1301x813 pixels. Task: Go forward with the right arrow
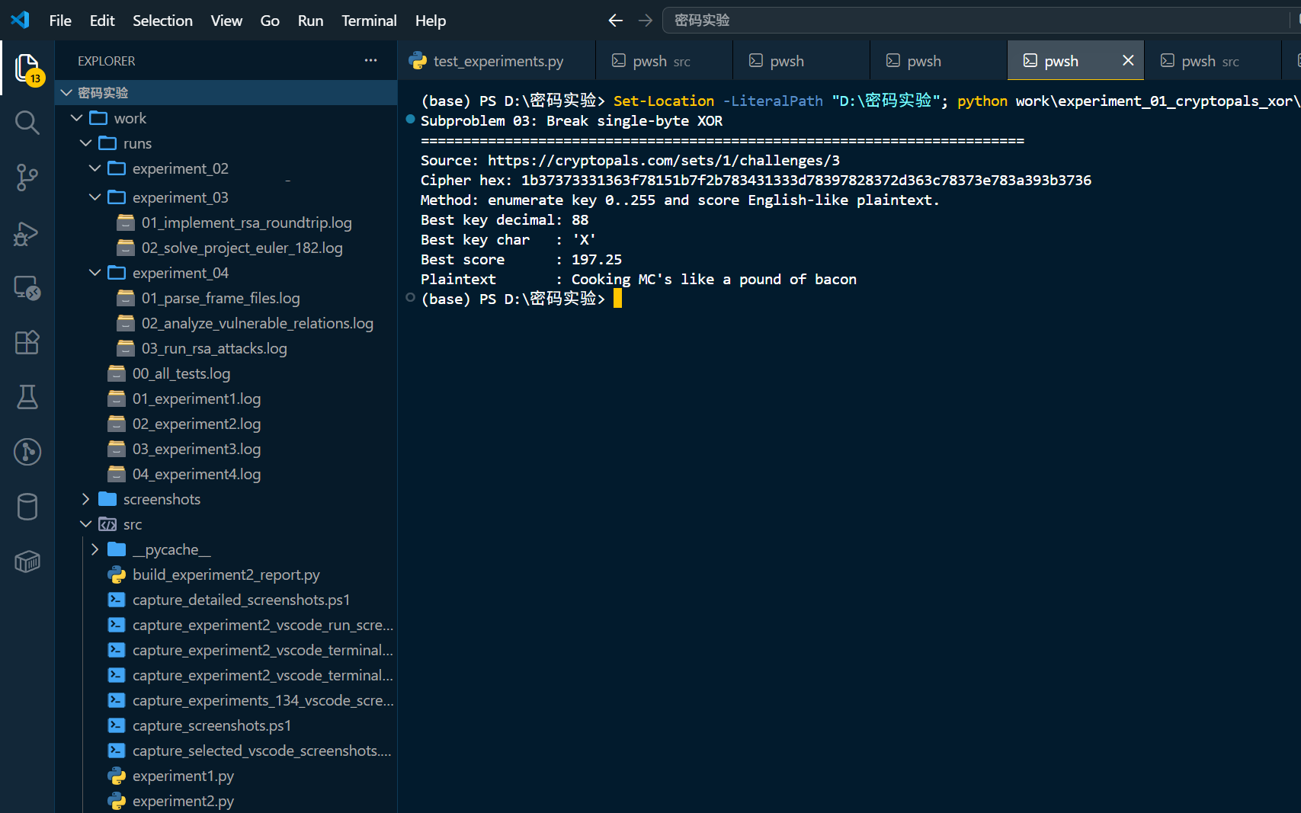pyautogui.click(x=646, y=21)
